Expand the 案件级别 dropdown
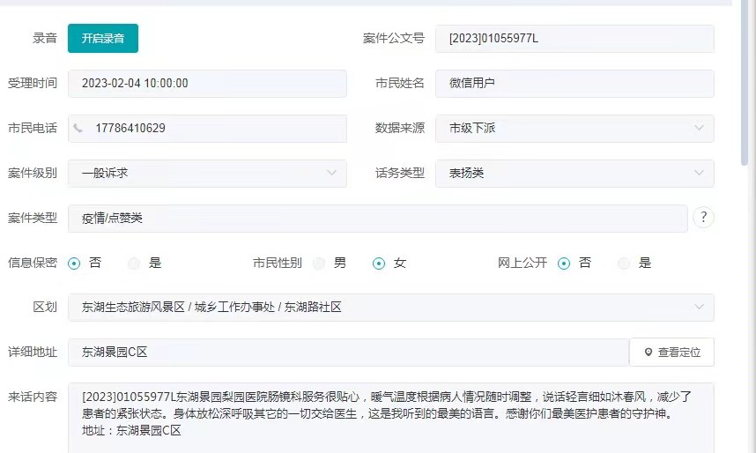 click(207, 174)
